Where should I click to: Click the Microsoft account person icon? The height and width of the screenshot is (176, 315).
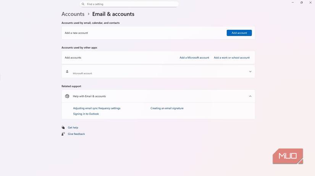[67, 71]
